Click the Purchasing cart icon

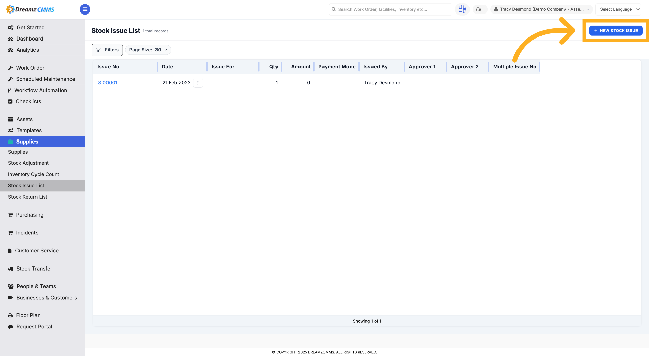coord(10,215)
